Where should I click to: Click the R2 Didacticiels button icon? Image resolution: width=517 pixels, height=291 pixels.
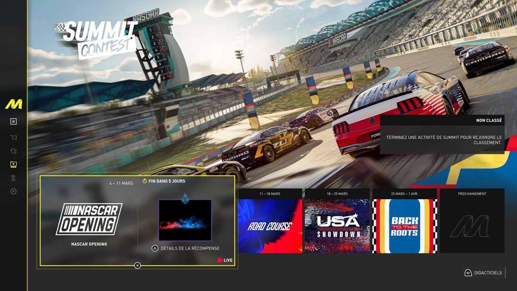tap(468, 273)
